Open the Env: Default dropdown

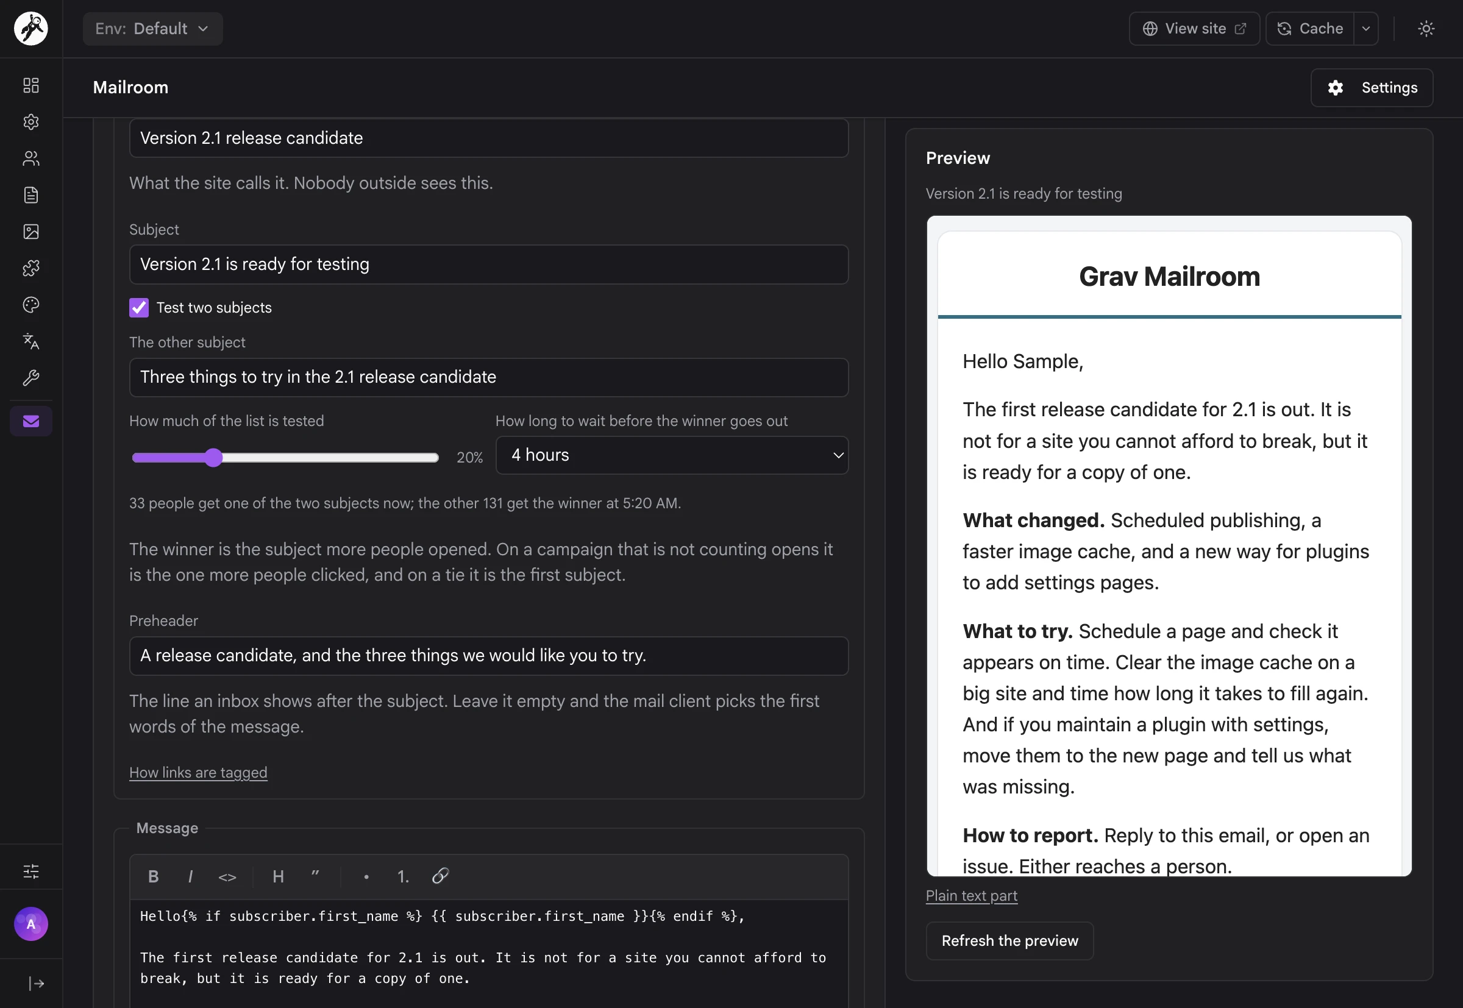click(152, 29)
